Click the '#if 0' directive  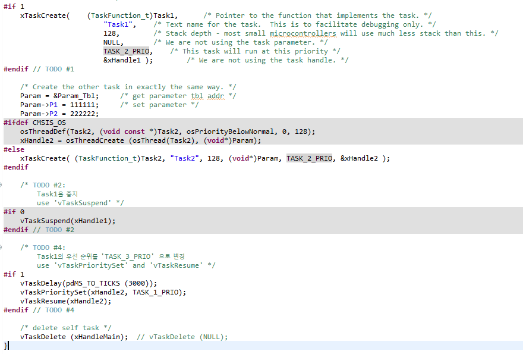14,212
